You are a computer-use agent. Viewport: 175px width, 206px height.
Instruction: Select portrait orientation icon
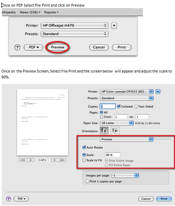pos(104,131)
